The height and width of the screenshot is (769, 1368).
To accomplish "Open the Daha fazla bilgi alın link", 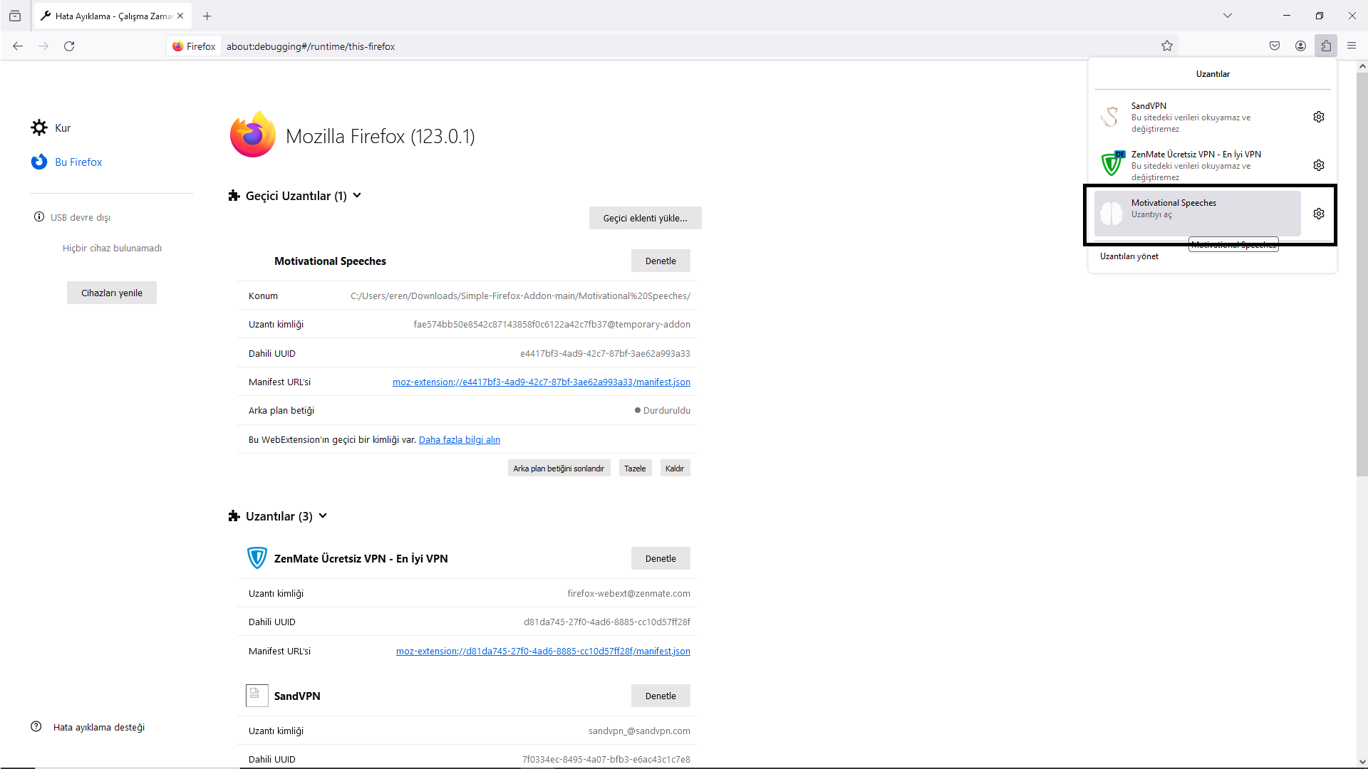I will click(460, 440).
